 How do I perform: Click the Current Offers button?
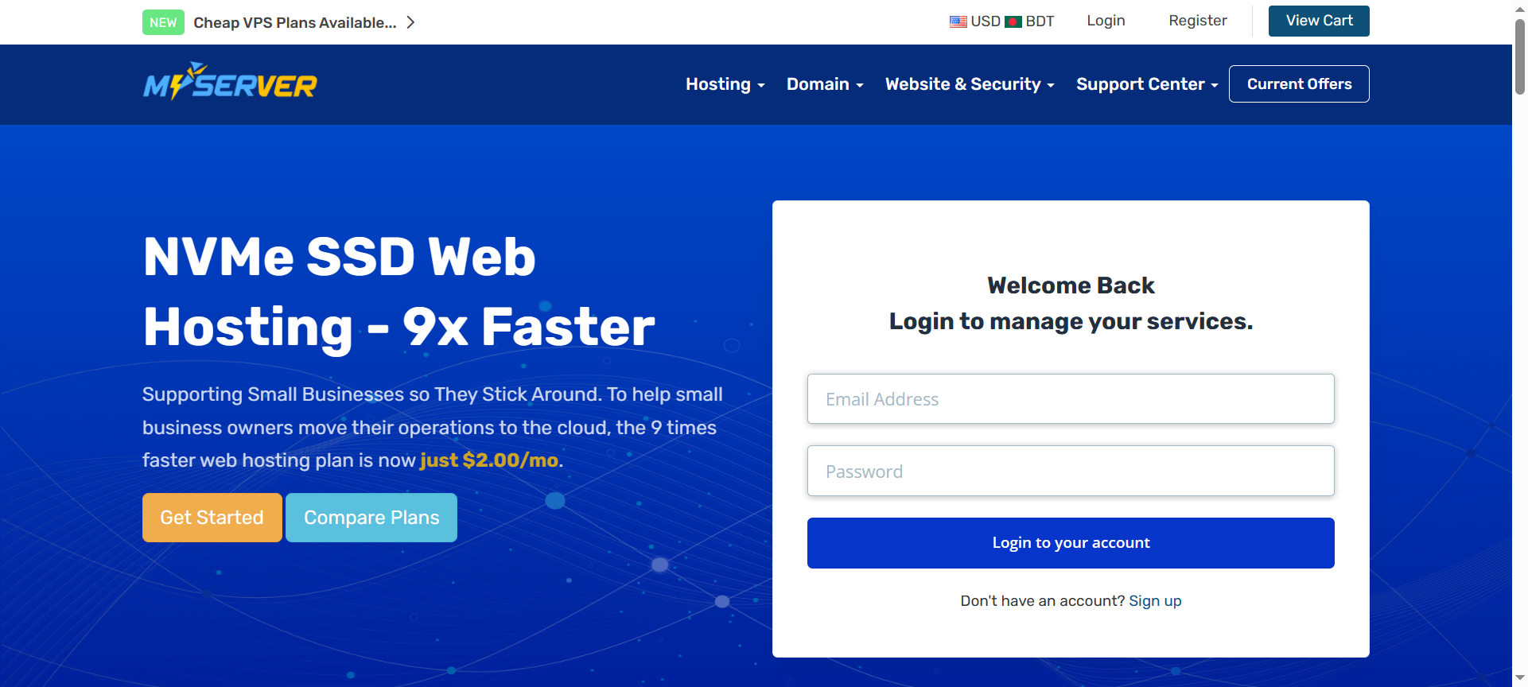point(1299,83)
